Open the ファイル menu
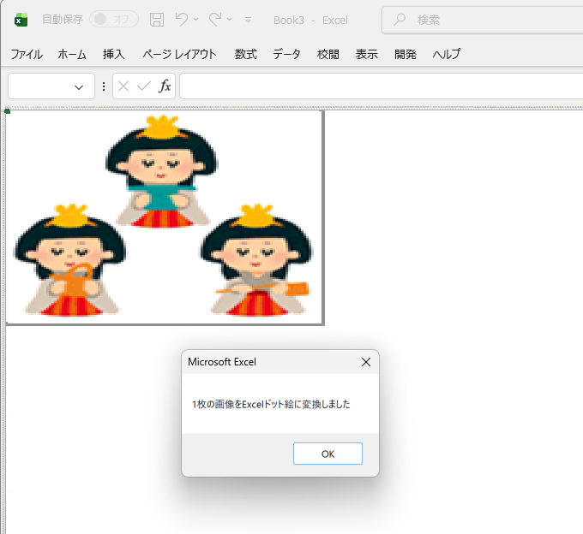This screenshot has width=583, height=534. tap(27, 54)
